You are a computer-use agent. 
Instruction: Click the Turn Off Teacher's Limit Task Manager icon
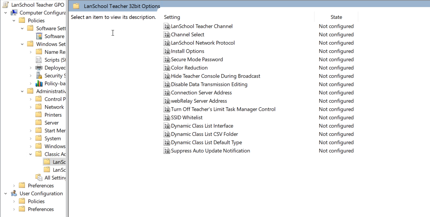click(x=167, y=109)
